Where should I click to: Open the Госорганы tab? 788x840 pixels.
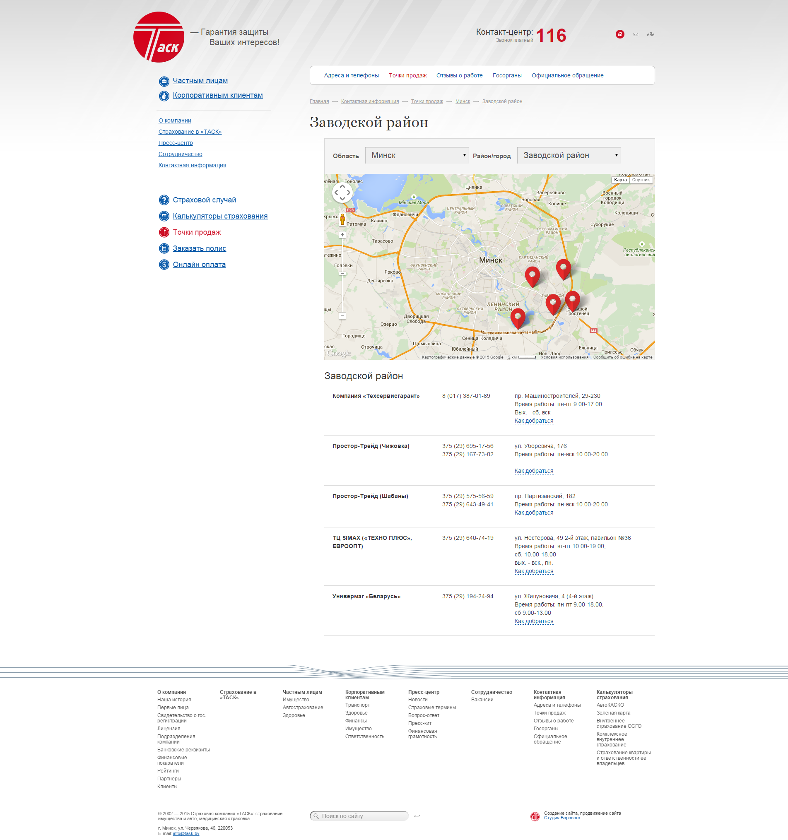[x=507, y=76]
